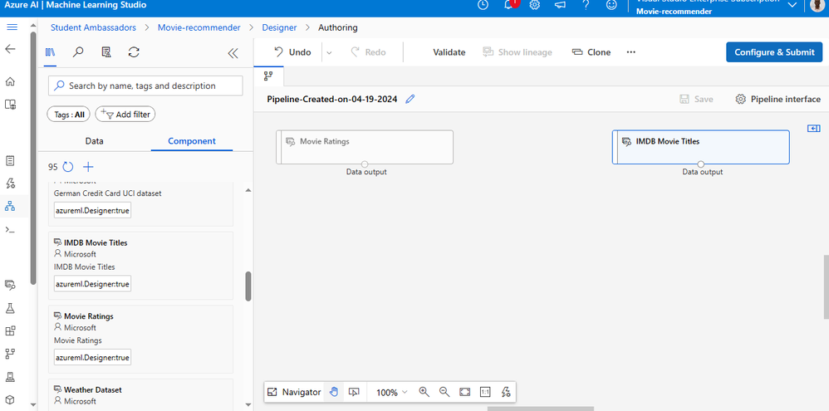Viewport: 829px width, 411px height.
Task: Click the search magnifier panel icon
Action: (x=78, y=52)
